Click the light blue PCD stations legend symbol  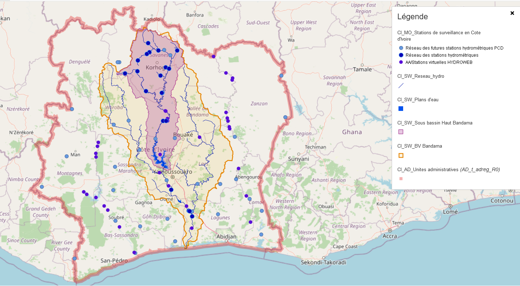click(401, 48)
